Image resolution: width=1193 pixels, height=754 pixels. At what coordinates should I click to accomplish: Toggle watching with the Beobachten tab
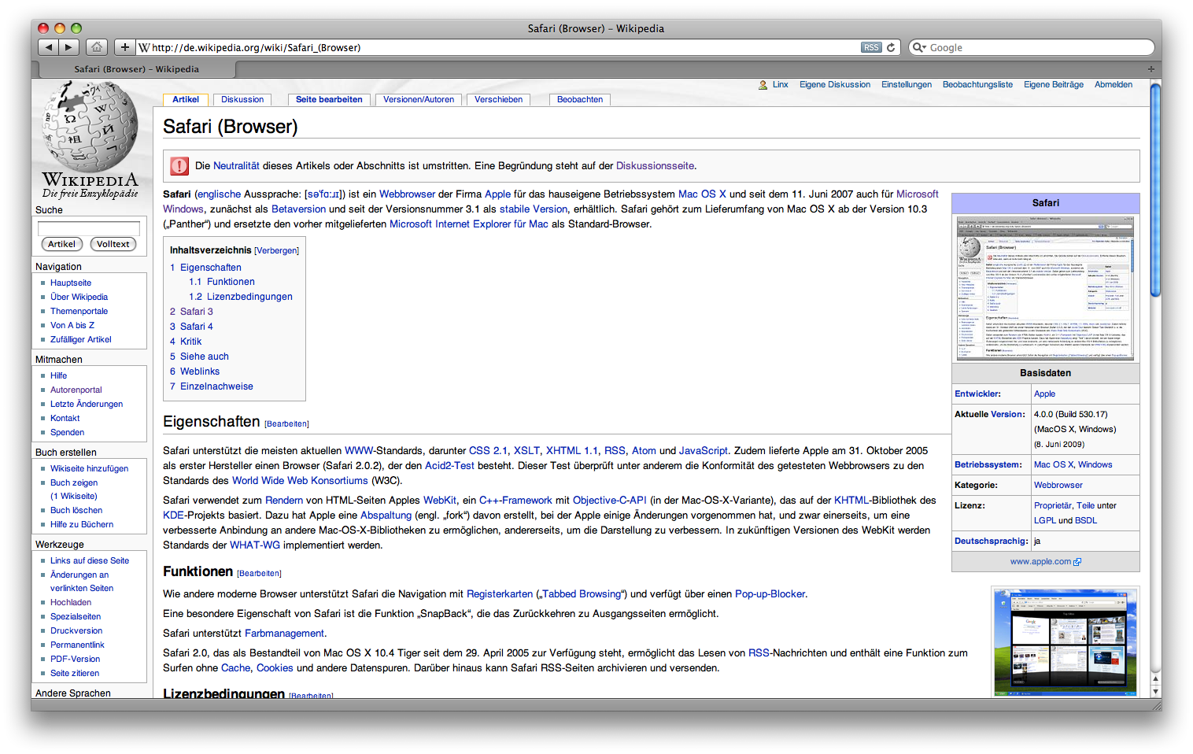click(x=580, y=99)
